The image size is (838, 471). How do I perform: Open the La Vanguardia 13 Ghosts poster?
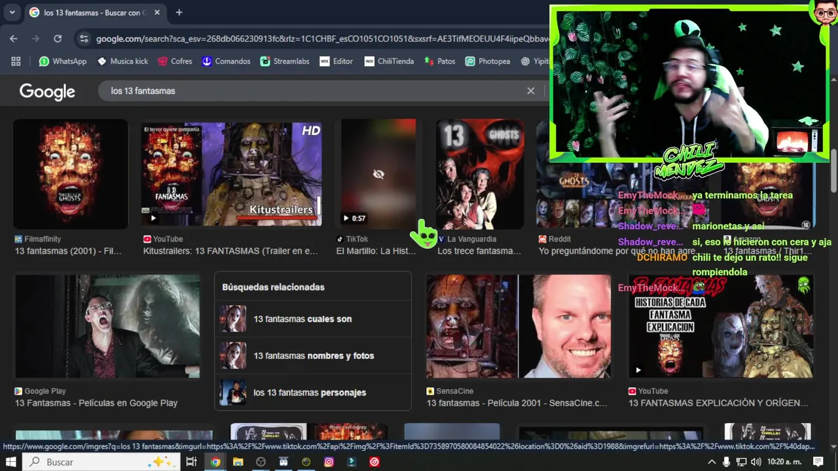(480, 173)
